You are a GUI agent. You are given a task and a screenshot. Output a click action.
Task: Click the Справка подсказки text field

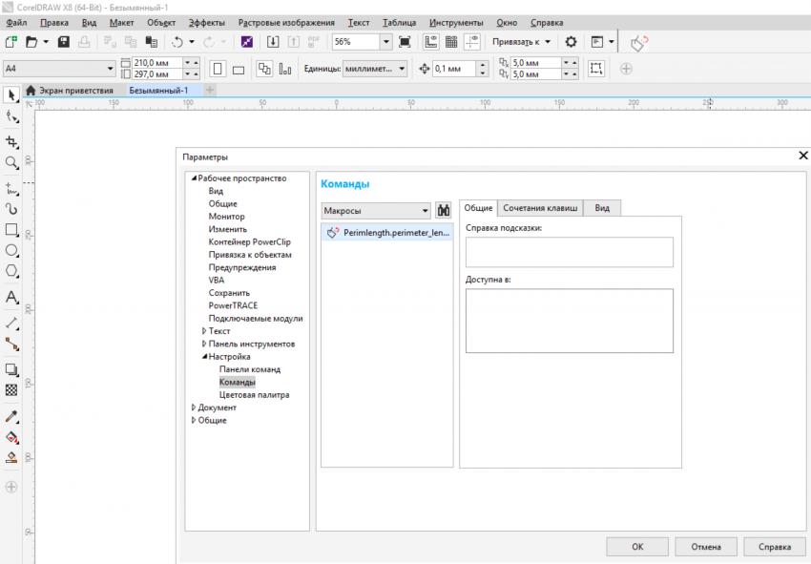pos(569,252)
